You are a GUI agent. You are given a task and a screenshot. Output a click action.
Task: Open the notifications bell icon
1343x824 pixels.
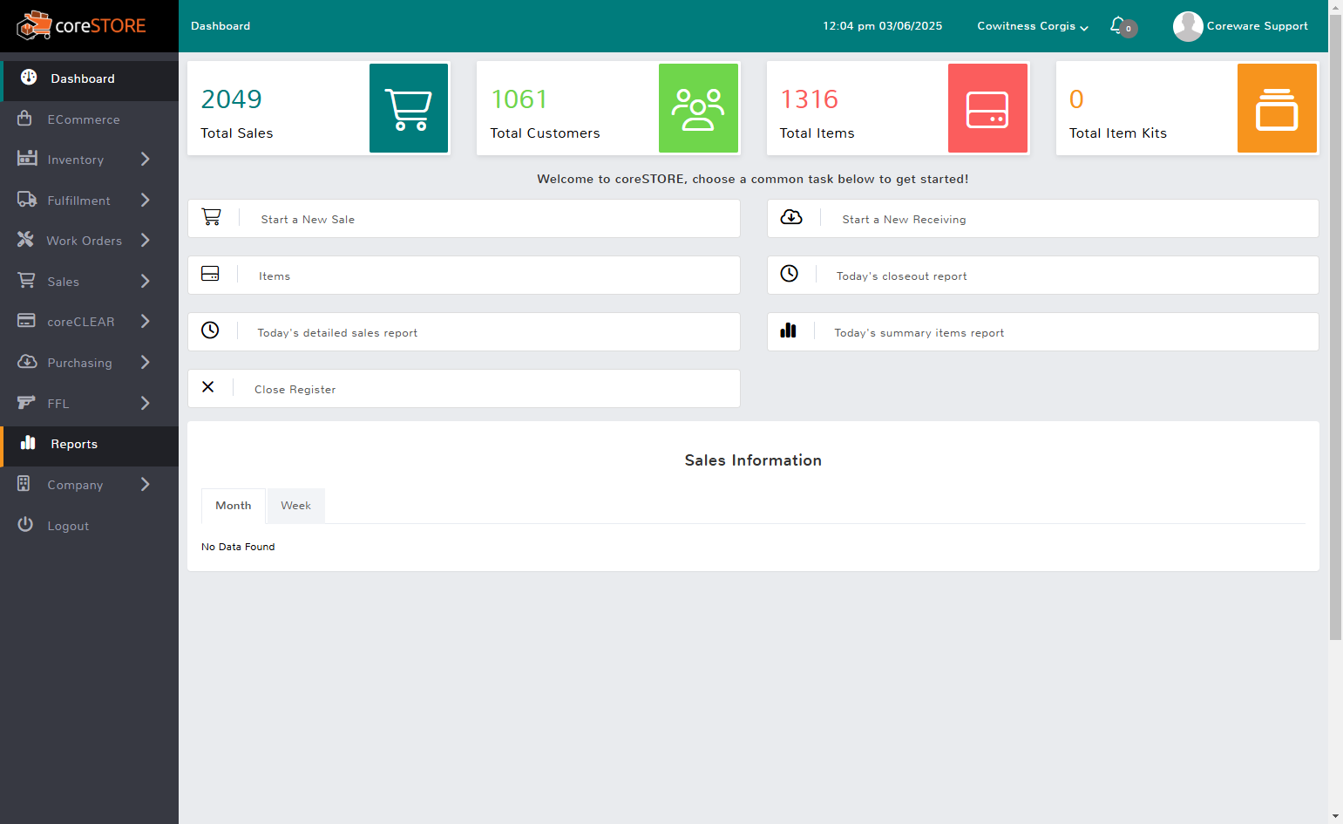(x=1117, y=25)
